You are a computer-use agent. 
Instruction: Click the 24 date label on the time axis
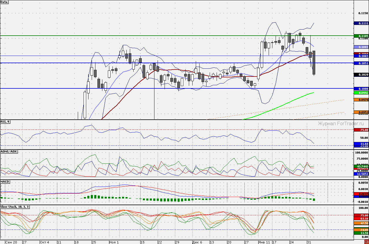pyautogui.click(x=291, y=242)
